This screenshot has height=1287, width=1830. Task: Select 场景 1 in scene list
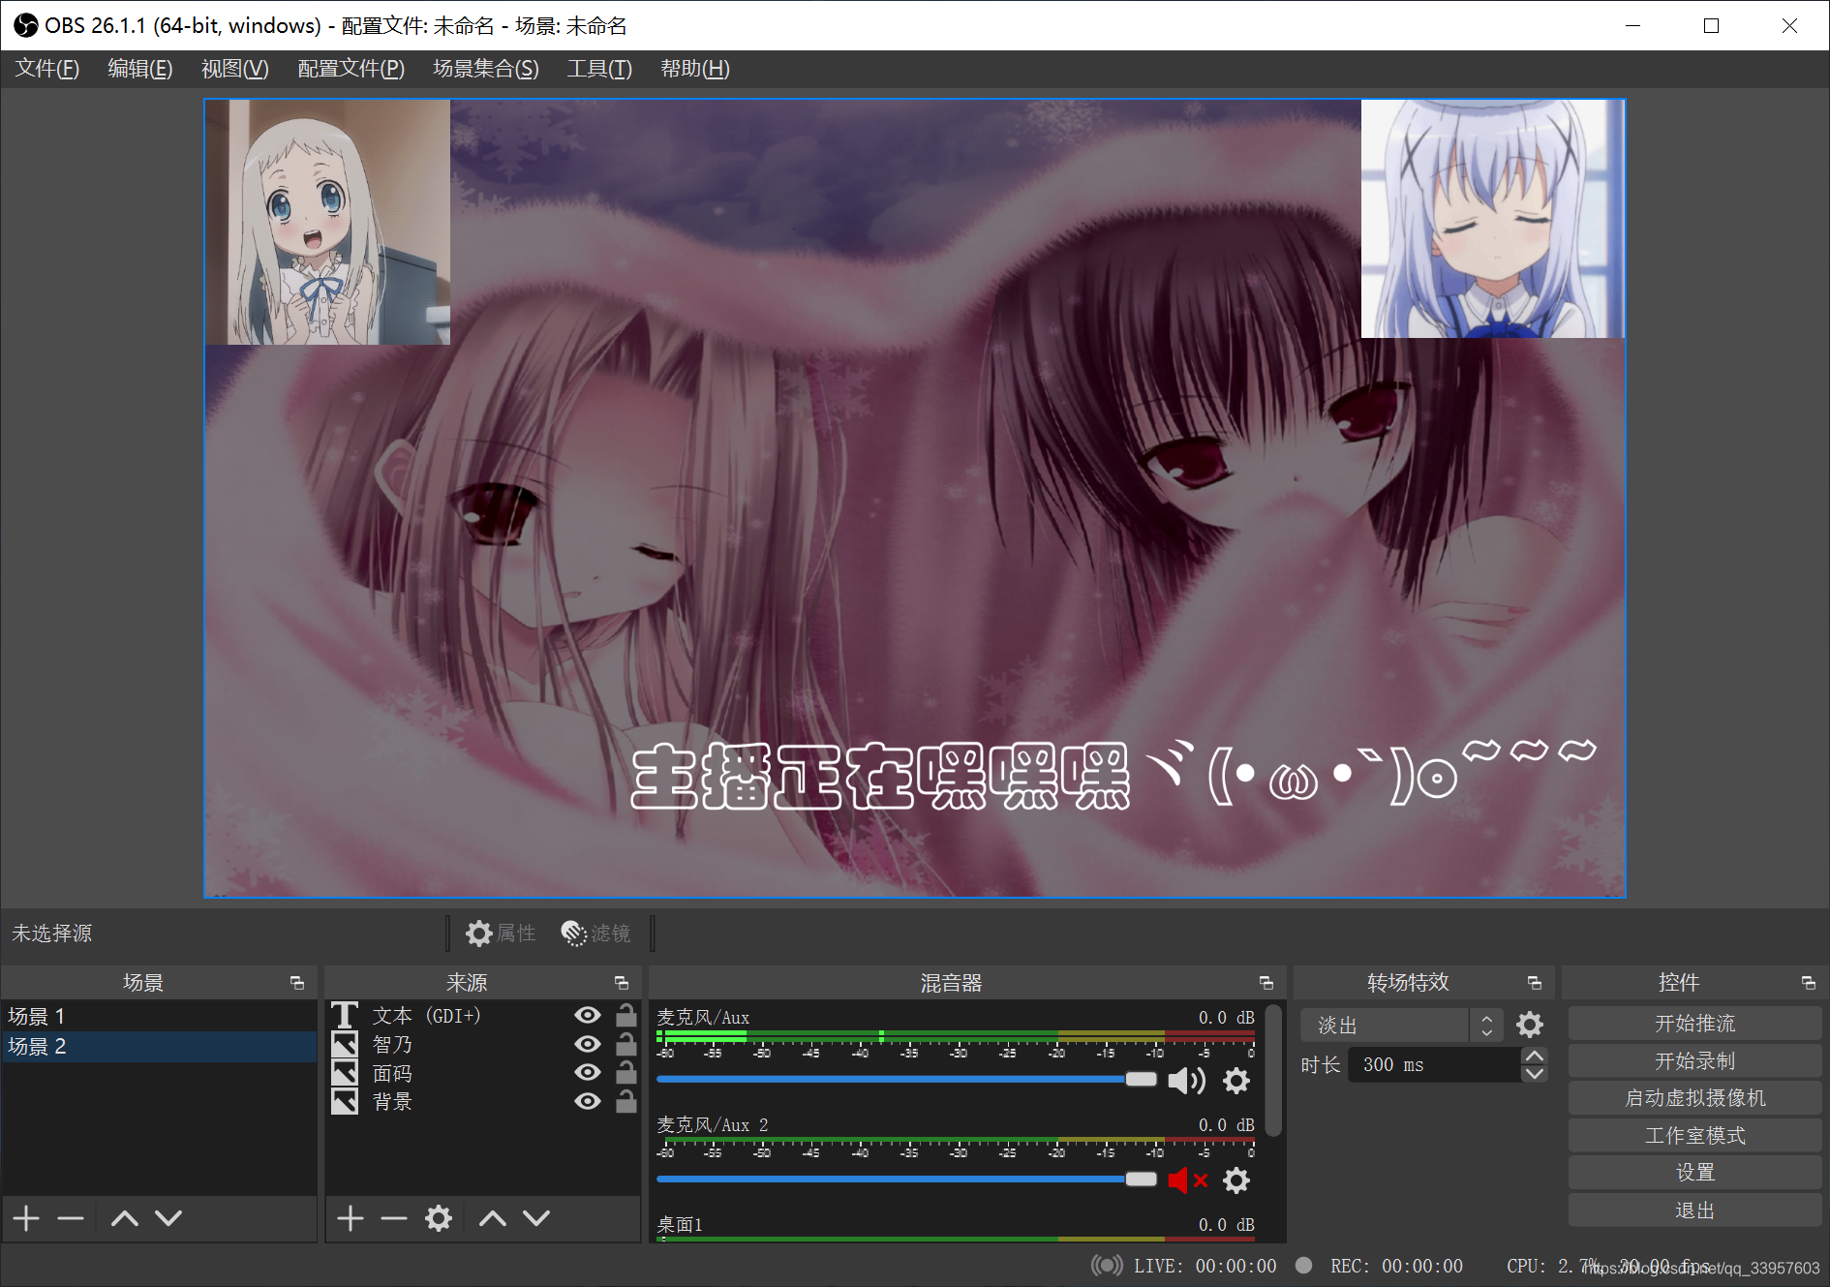(159, 1016)
